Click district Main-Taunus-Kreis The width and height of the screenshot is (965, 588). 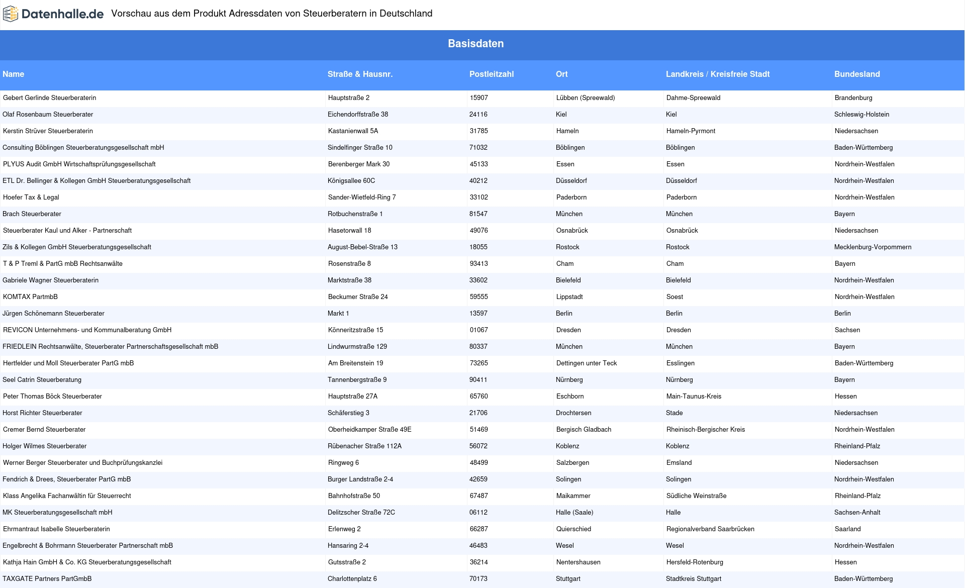(x=694, y=397)
